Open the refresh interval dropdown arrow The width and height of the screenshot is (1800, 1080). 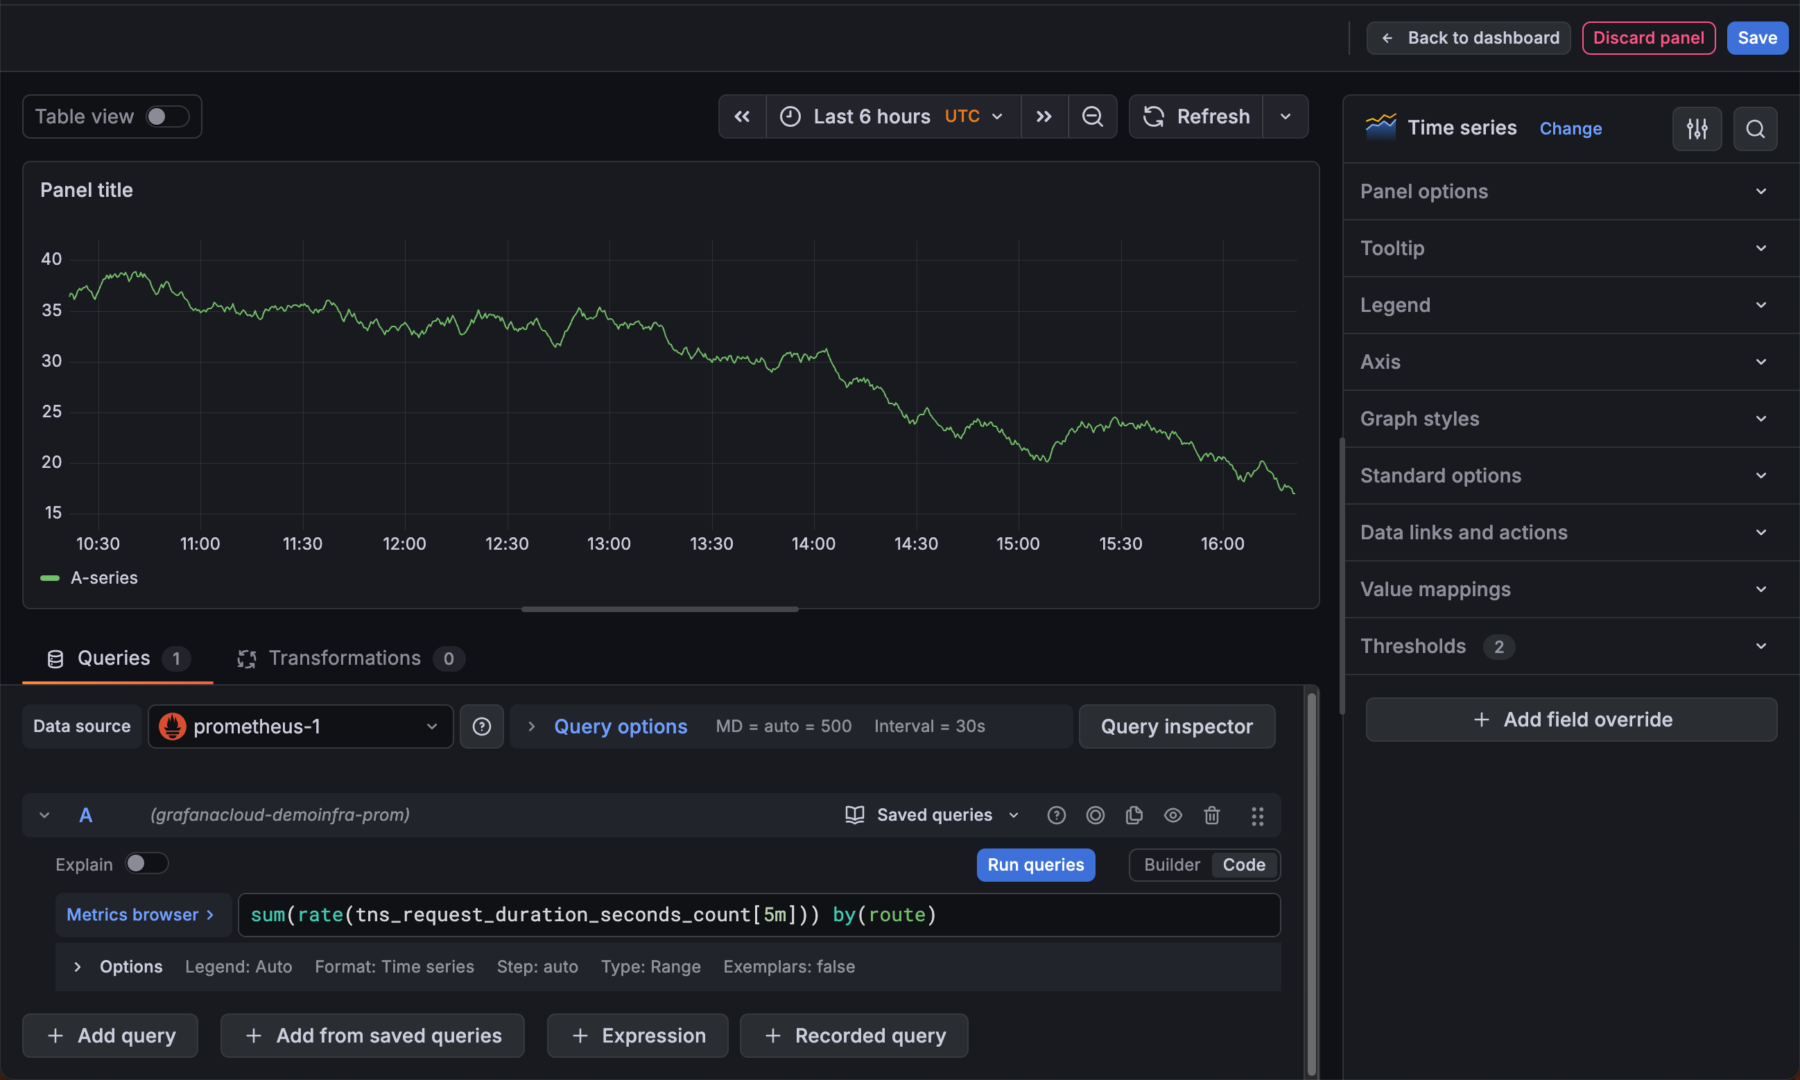(1286, 116)
